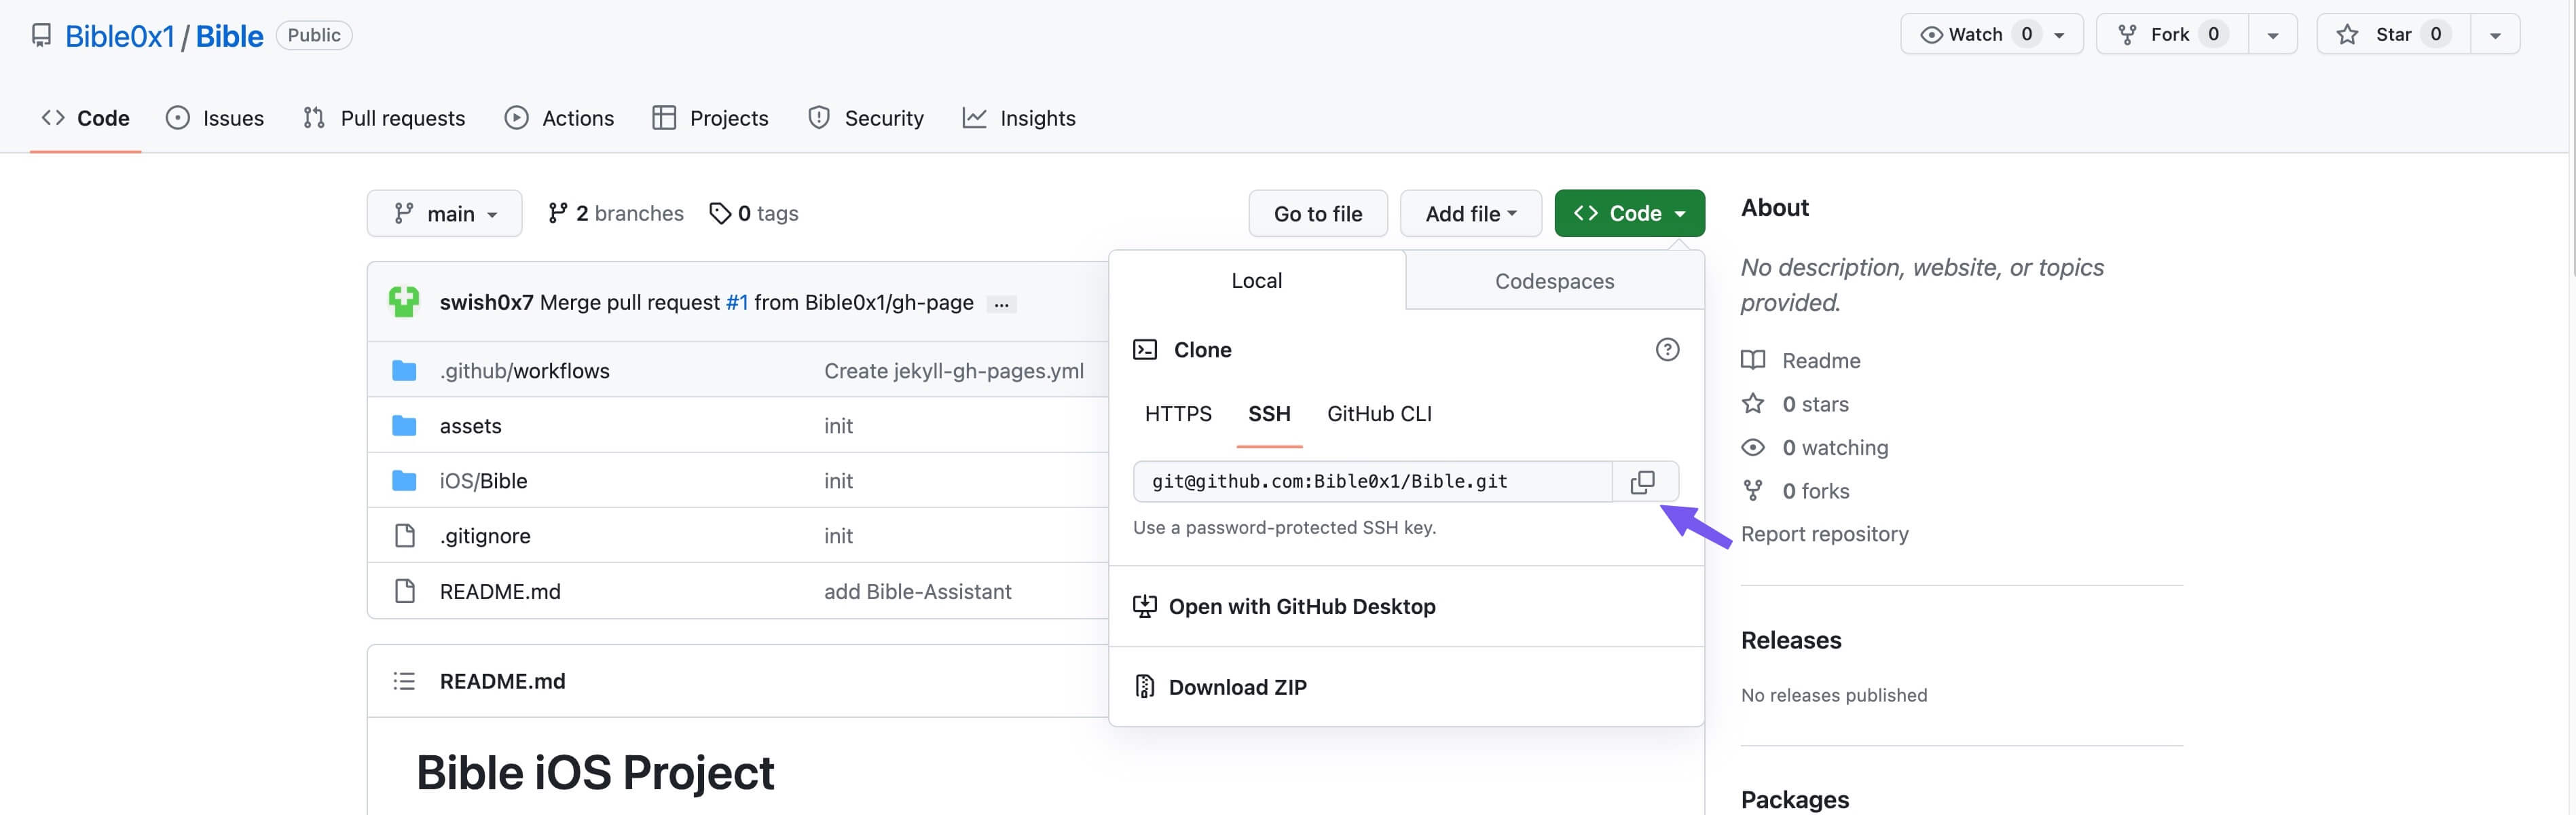The height and width of the screenshot is (815, 2576).
Task: Click the 0 stars link in About
Action: coord(1816,404)
